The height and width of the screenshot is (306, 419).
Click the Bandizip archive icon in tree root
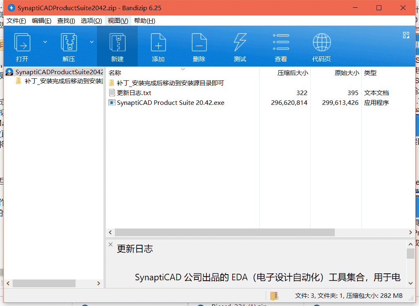(9, 72)
